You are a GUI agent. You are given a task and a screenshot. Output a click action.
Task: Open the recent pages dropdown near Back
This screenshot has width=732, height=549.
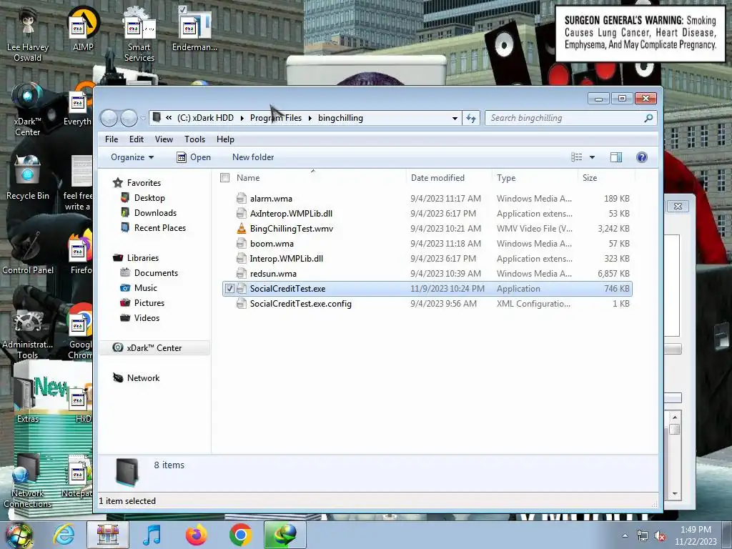(x=143, y=118)
